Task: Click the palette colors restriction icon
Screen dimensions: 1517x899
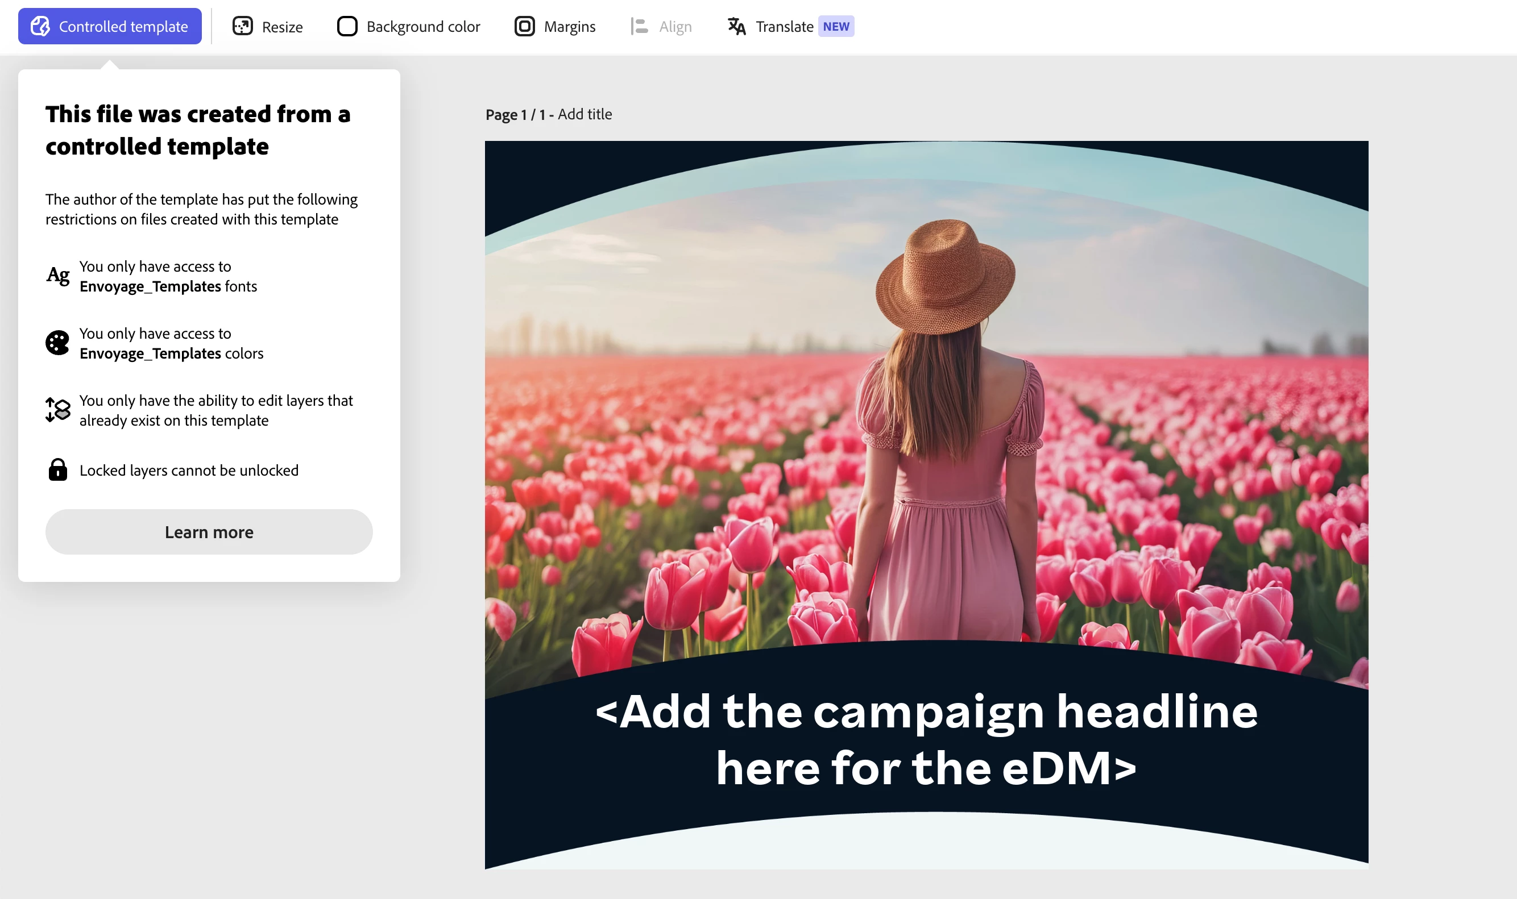Action: [x=57, y=343]
